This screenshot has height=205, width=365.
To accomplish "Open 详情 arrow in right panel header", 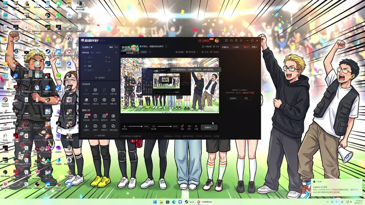I will click(x=254, y=47).
